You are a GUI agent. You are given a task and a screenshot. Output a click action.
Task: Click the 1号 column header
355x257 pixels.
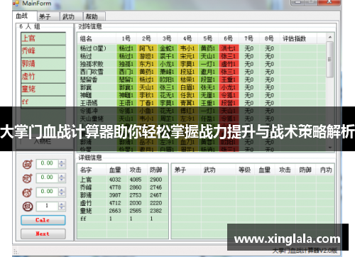click(x=126, y=38)
